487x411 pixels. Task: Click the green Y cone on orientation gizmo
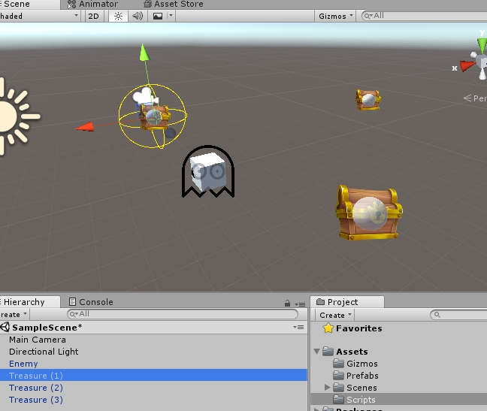click(482, 45)
